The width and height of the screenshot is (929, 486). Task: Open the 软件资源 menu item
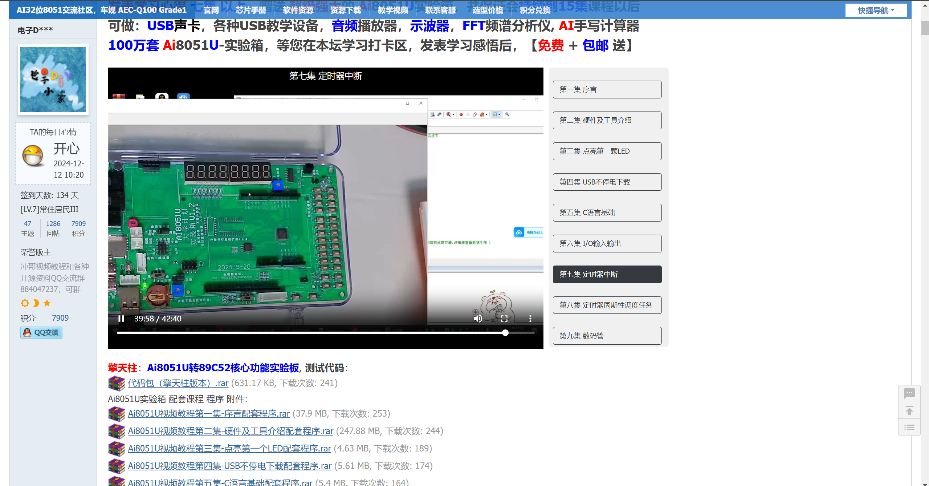pos(298,10)
